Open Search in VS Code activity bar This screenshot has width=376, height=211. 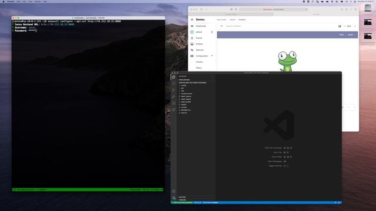174,83
